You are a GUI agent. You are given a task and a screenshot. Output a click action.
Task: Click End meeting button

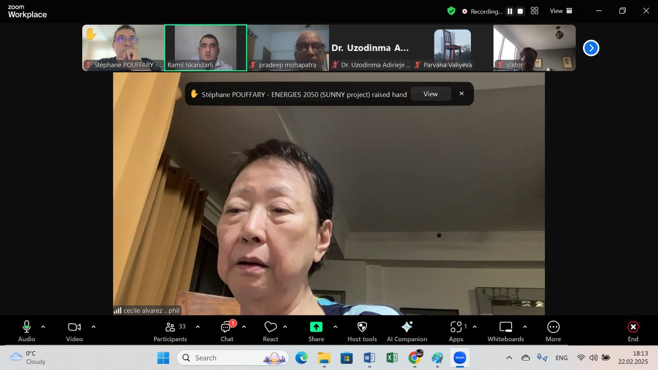pyautogui.click(x=633, y=331)
